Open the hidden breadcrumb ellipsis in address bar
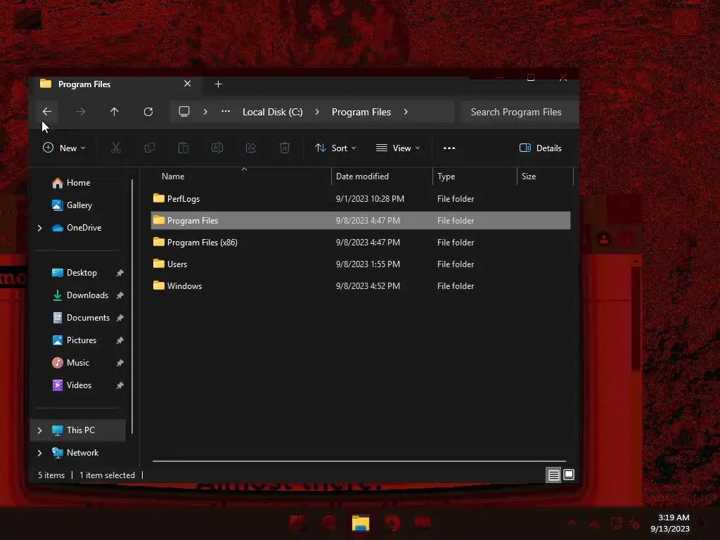This screenshot has height=540, width=720. pos(226,112)
